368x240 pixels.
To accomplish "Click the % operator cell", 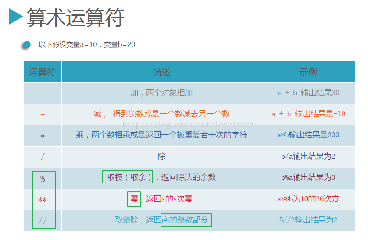I will coord(43,179).
